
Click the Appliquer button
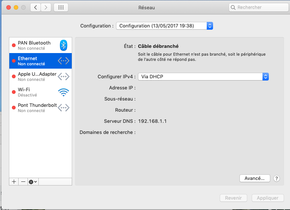(268, 198)
